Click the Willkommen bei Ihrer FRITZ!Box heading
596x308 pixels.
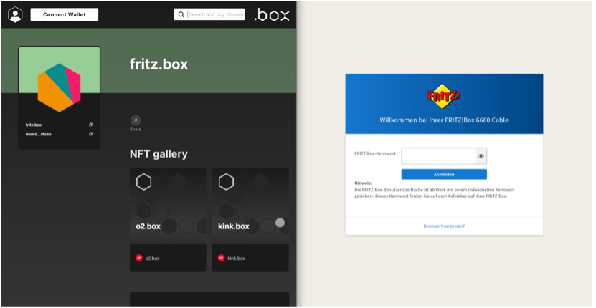pyautogui.click(x=444, y=120)
